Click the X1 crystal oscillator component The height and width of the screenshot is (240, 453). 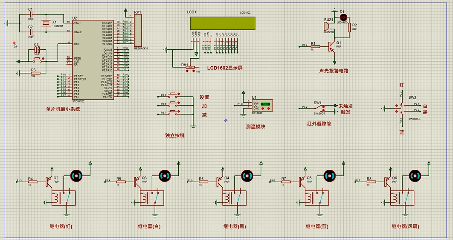click(x=46, y=23)
